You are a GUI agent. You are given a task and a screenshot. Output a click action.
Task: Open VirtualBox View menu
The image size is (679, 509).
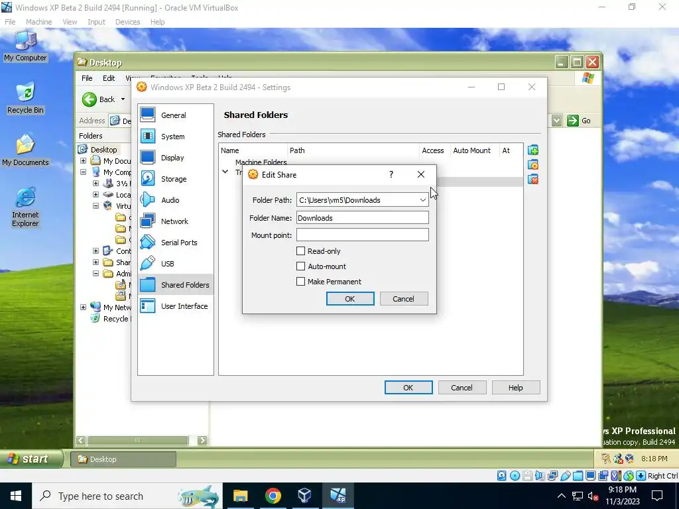click(69, 22)
